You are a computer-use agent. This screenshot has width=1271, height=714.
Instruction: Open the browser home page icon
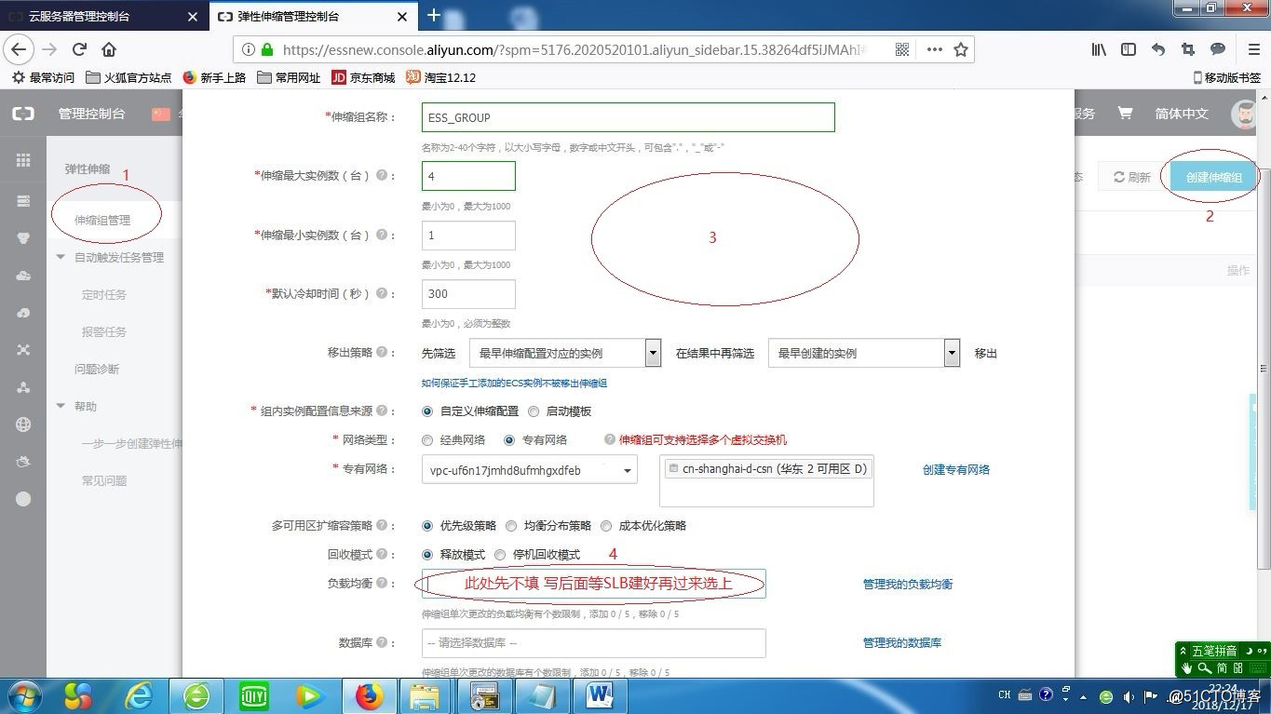pos(109,49)
